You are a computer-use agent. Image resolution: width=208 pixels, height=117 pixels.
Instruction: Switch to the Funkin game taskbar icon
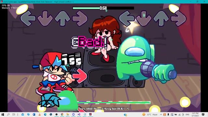tap(90, 114)
